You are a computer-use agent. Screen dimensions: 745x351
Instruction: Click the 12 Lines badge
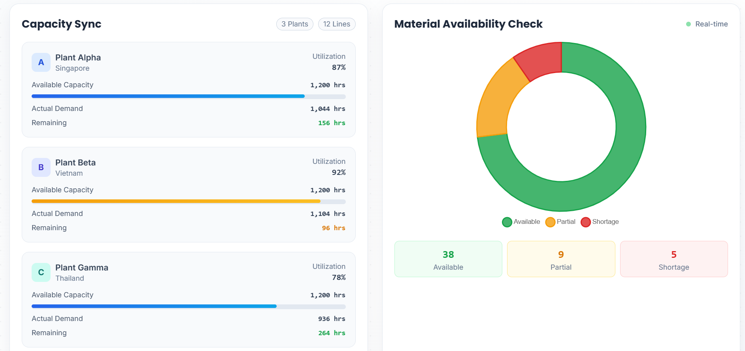pos(336,24)
